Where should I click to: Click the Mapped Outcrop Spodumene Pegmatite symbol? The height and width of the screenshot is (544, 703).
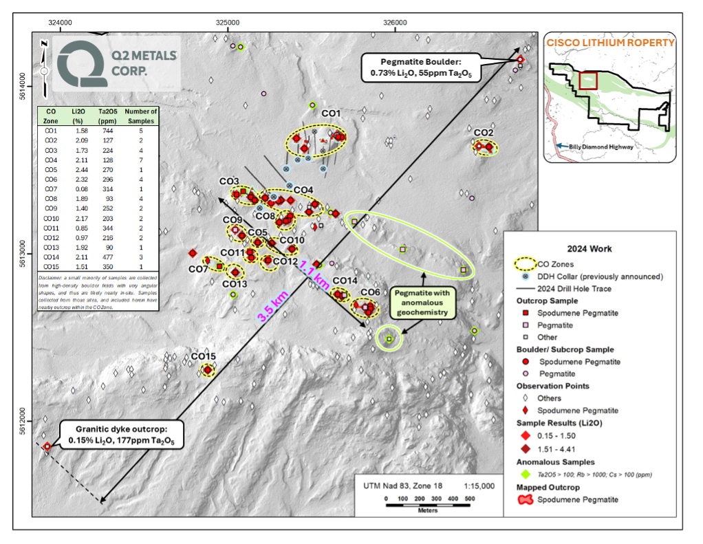coord(526,499)
